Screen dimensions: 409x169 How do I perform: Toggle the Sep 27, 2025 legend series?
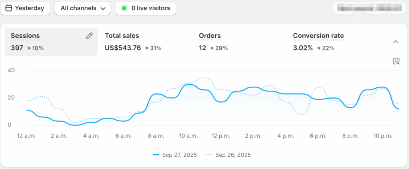[x=175, y=155]
